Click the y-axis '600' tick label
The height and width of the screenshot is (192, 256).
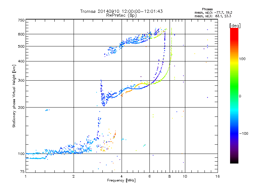pos(21,34)
